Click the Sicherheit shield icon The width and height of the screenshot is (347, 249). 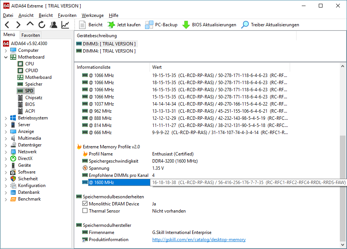(13, 179)
